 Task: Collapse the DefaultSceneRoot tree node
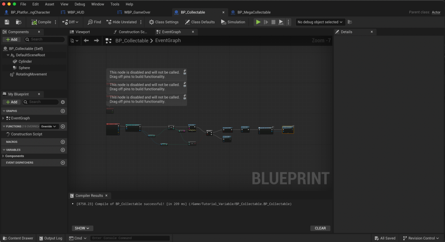click(x=8, y=55)
